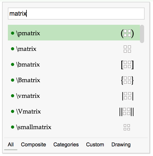Viewport: 153px width, 156px height.
Task: Insert the \Vmatrix command
Action: pyautogui.click(x=74, y=112)
